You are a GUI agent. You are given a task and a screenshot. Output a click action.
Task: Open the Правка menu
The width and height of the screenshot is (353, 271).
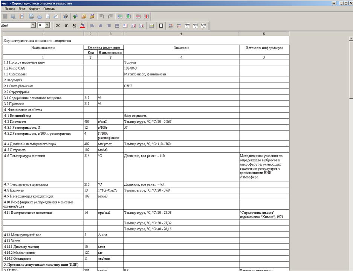[x=10, y=8]
